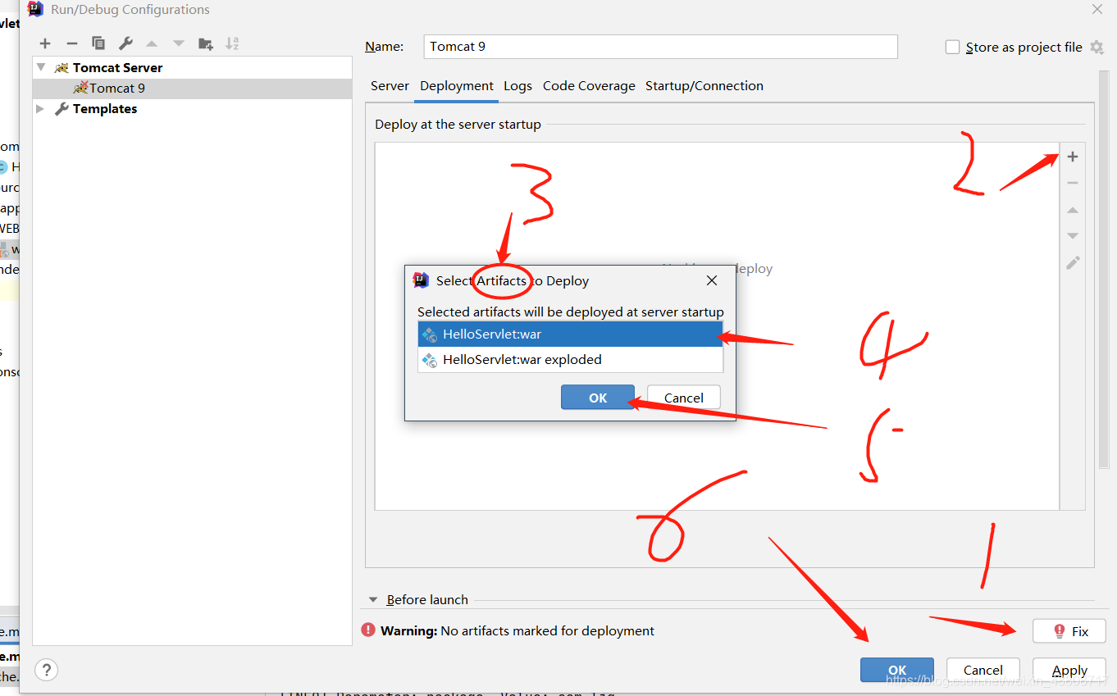Image resolution: width=1117 pixels, height=696 pixels.
Task: Sort configurations alphabetically
Action: (232, 43)
